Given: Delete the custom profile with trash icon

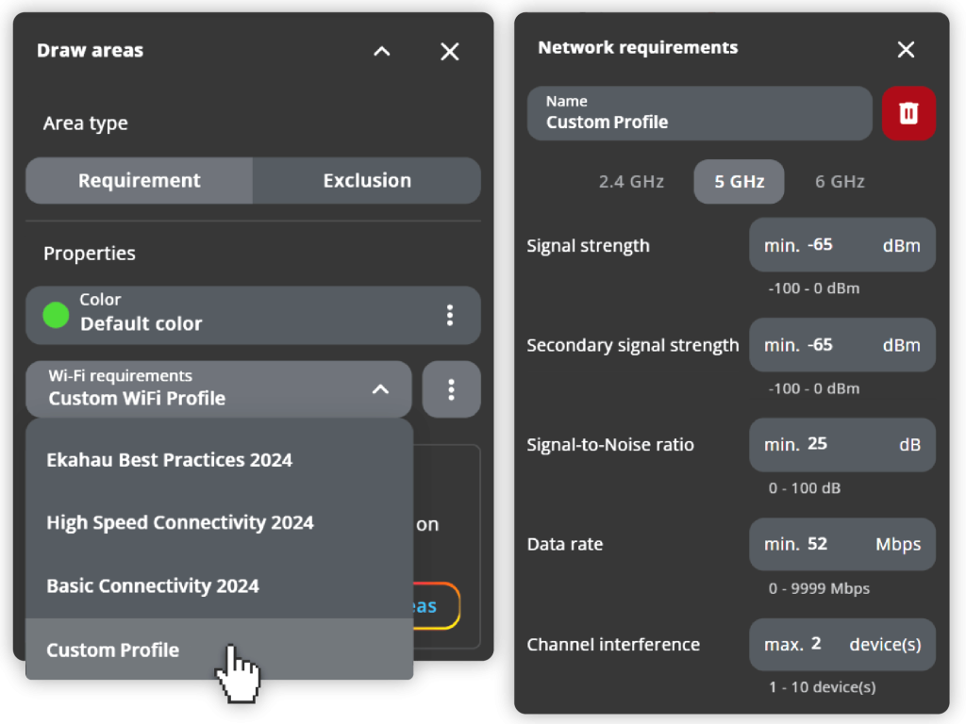Looking at the screenshot, I should (x=908, y=114).
